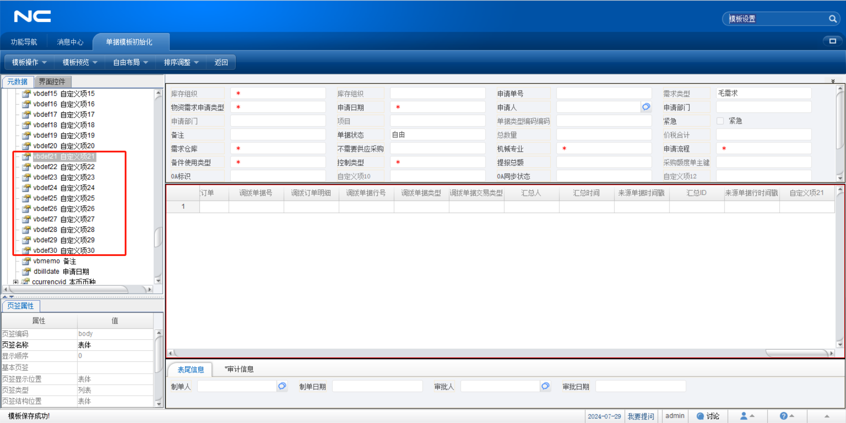Open the 审计信息 tab
846x423 pixels.
(239, 369)
